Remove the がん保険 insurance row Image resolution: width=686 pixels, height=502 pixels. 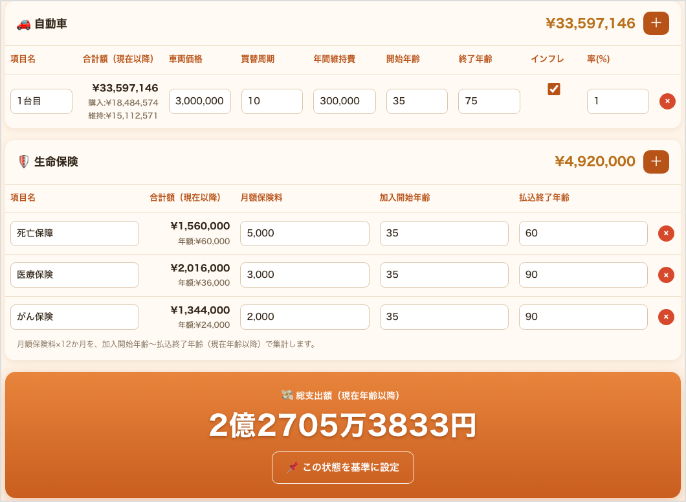[x=666, y=317]
